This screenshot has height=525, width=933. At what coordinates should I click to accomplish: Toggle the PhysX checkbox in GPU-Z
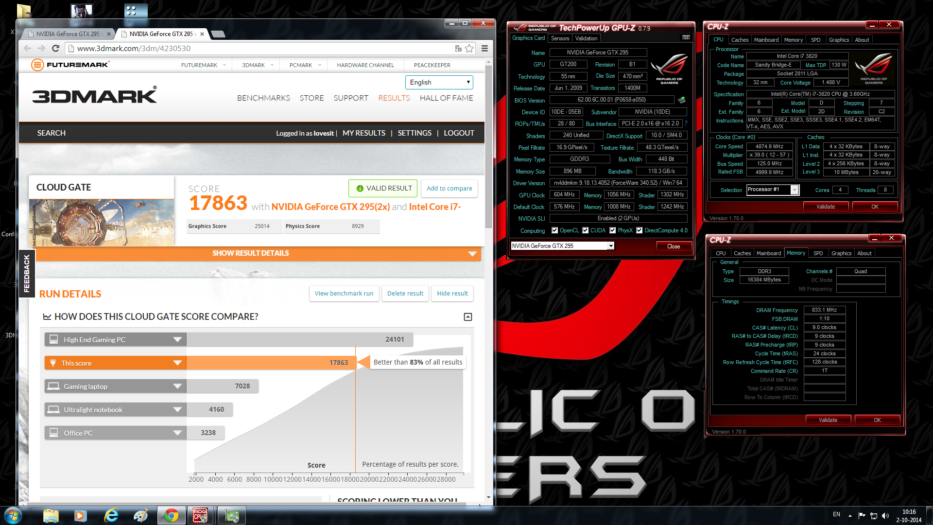point(613,230)
